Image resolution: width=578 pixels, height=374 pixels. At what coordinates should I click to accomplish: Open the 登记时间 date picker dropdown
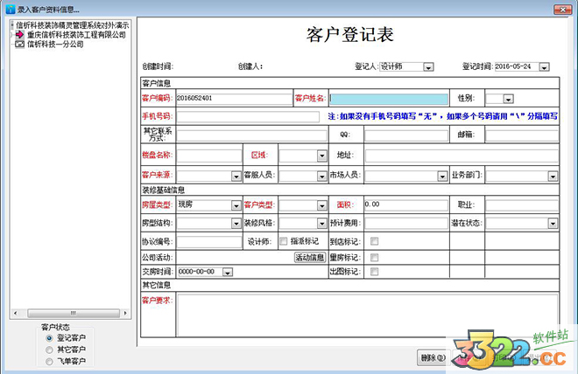coord(544,66)
